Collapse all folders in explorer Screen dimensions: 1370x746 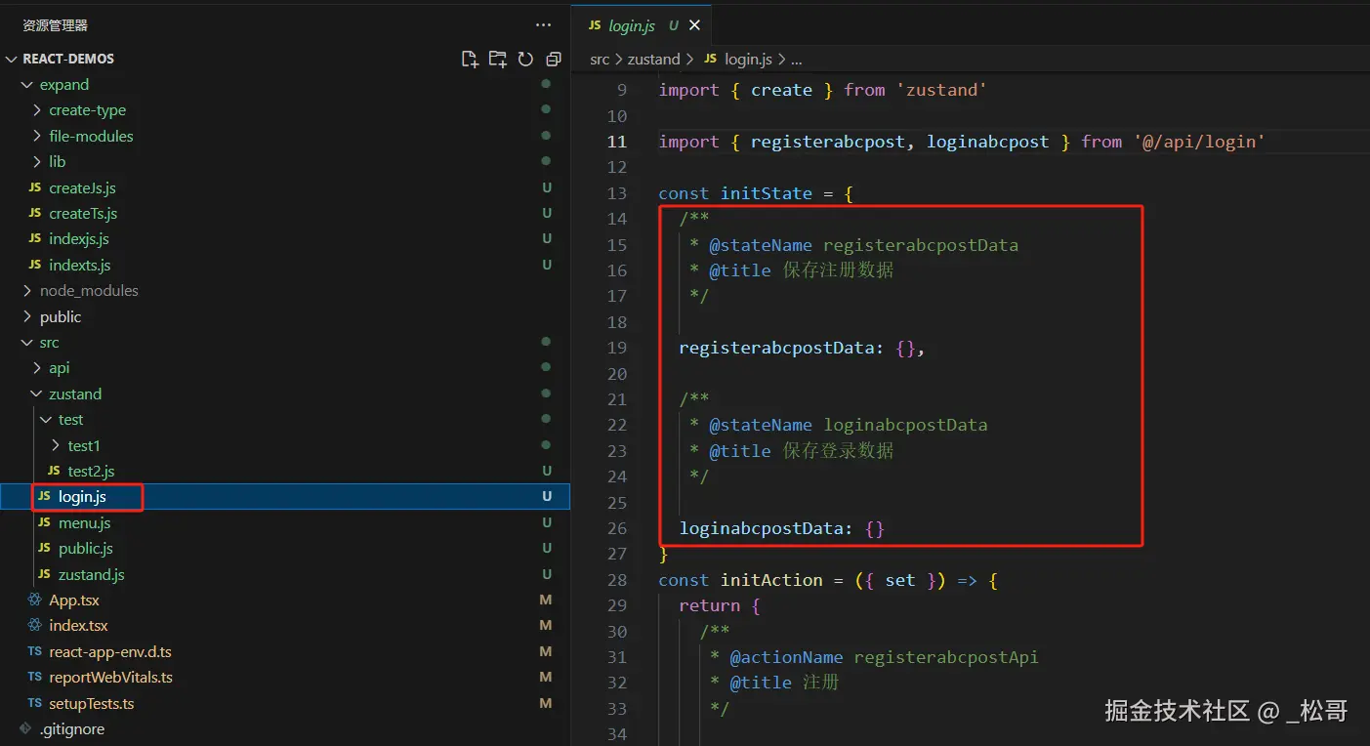pyautogui.click(x=554, y=59)
